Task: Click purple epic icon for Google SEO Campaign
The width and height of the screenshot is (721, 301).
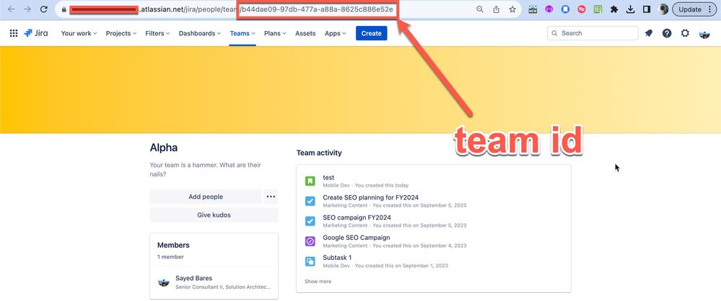Action: (310, 241)
